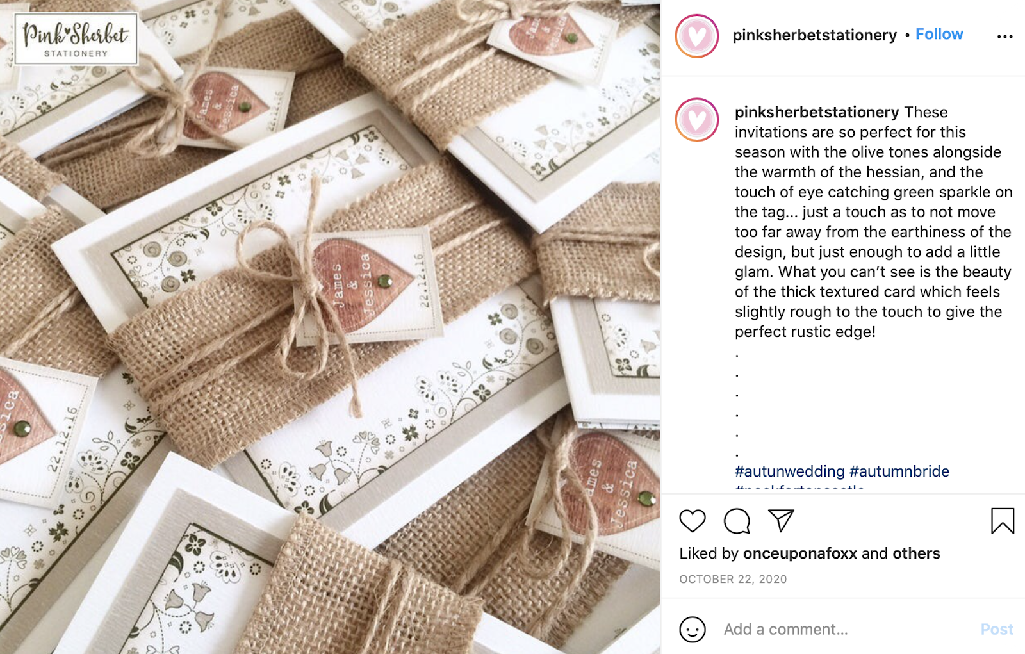Show others who liked the post
Image resolution: width=1025 pixels, height=654 pixels.
(916, 553)
